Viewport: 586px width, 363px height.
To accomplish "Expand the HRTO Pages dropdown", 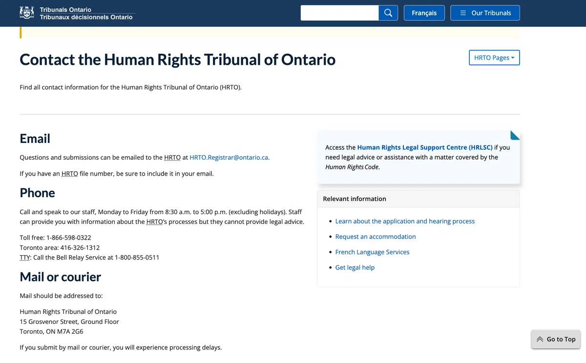I will (494, 58).
